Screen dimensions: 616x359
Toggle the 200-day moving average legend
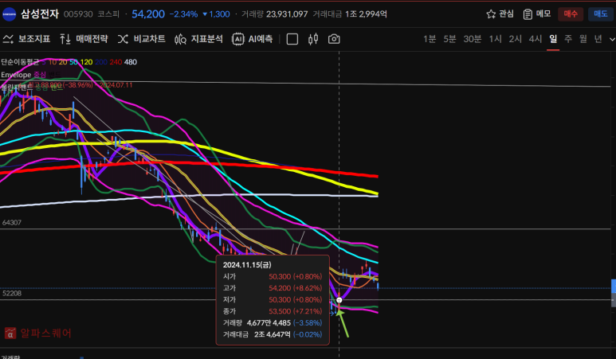click(101, 62)
